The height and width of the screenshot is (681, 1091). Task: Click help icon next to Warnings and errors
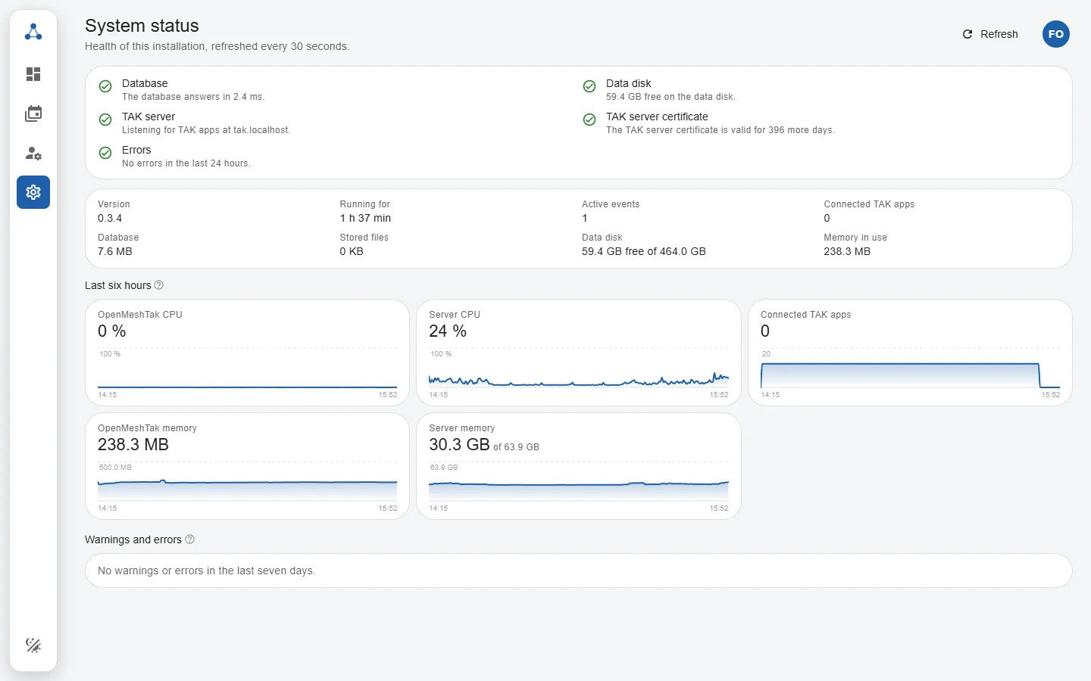pos(190,540)
